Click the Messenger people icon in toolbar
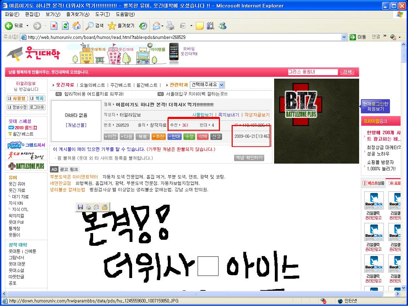Viewport: 408px width, 306px height. click(222, 25)
